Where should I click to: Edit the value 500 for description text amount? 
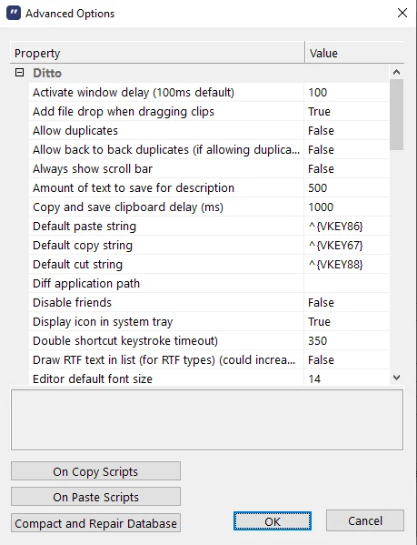(346, 188)
